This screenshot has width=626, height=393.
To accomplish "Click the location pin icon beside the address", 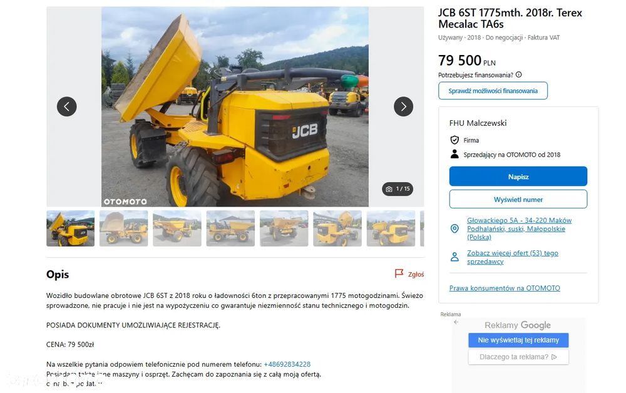I will (454, 228).
